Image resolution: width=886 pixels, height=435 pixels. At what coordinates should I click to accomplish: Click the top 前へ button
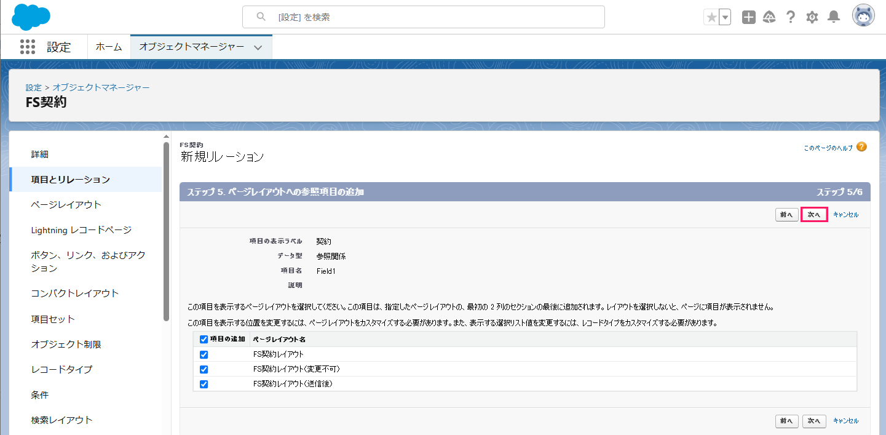coord(786,215)
